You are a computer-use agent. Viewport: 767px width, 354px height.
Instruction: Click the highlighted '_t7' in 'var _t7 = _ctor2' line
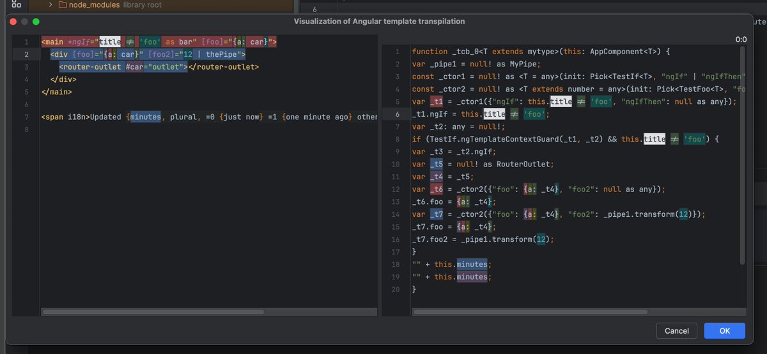point(436,214)
